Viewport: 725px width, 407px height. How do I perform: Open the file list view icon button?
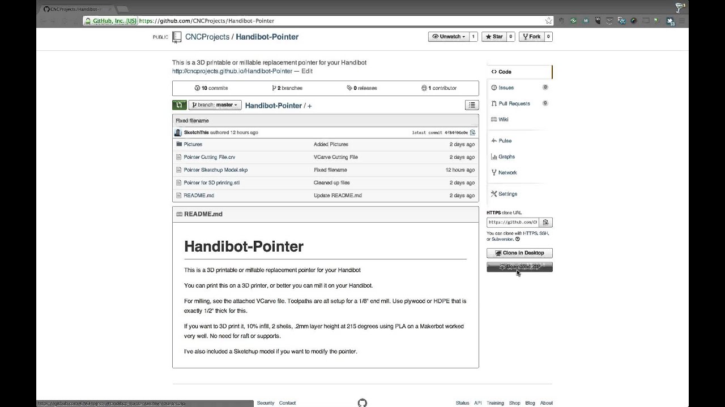pyautogui.click(x=472, y=105)
